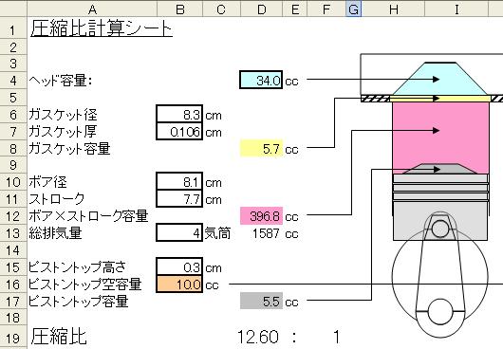Select the gray 5.5 piston top cell
This screenshot has width=503, height=349.
click(261, 301)
